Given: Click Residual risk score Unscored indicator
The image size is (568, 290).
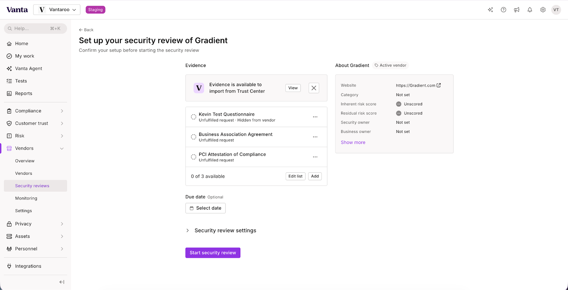Looking at the screenshot, I should [409, 113].
